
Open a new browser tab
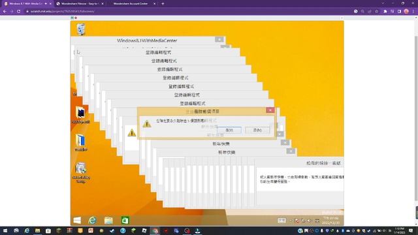tap(163, 4)
